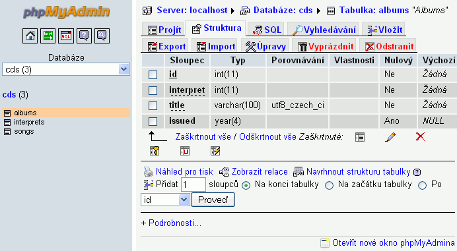Click the green Exit logout icon
The height and width of the screenshot is (251, 457).
pyautogui.click(x=48, y=36)
